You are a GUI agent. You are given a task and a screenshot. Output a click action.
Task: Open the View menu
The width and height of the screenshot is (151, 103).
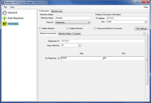[12, 7]
